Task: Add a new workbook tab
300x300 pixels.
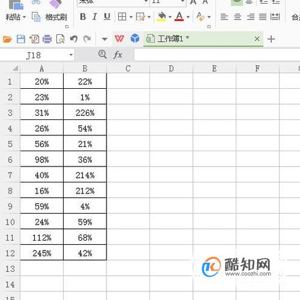Action: pos(271,39)
